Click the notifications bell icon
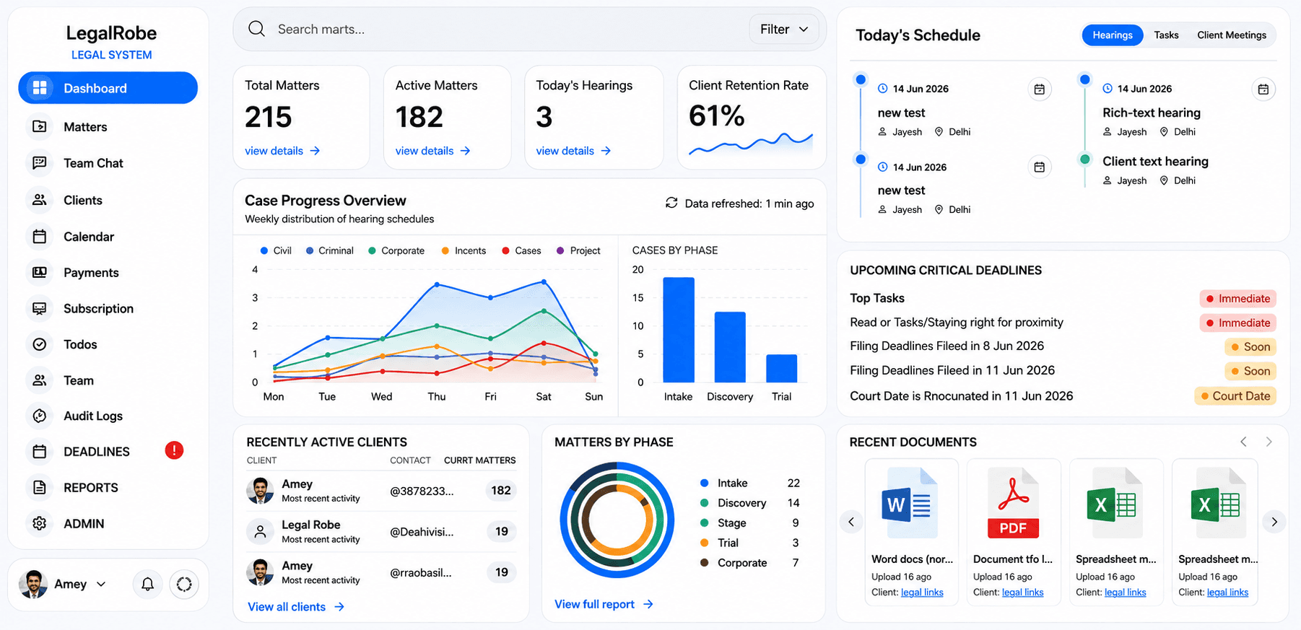Screen dimensions: 1301x630 [x=147, y=584]
